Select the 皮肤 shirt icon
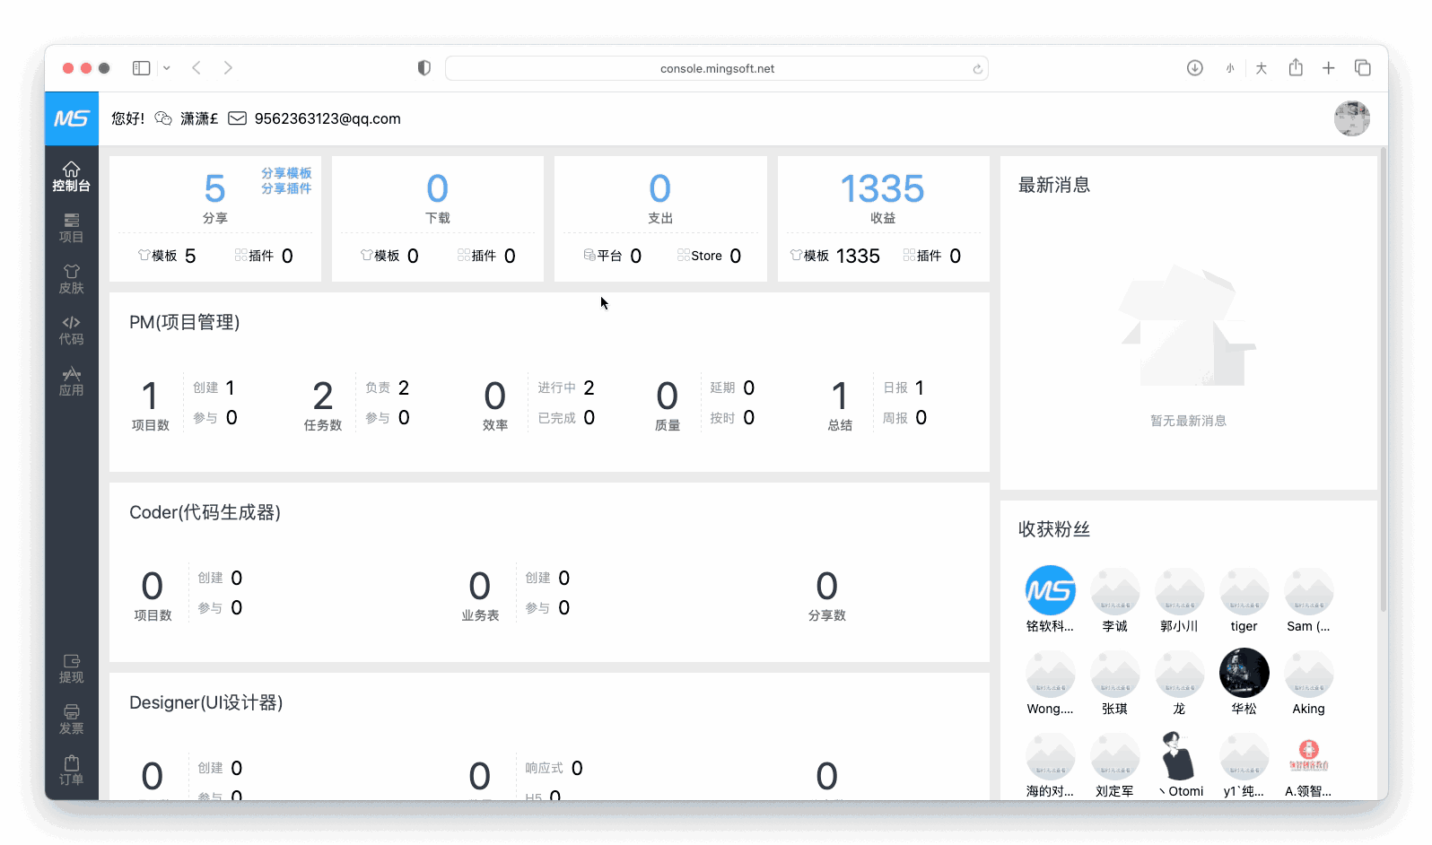Image resolution: width=1432 pixels, height=845 pixels. click(x=71, y=279)
